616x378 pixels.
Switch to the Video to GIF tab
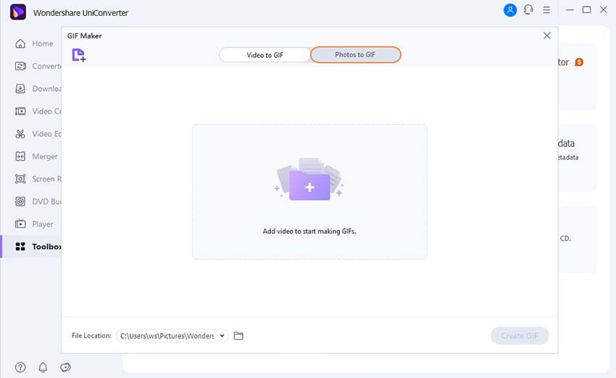tap(265, 55)
